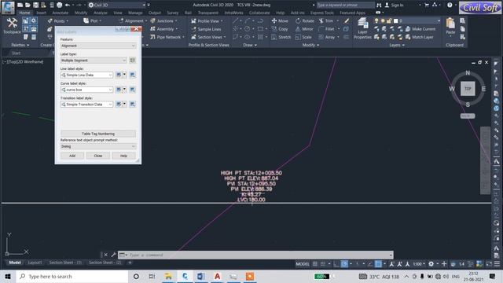This screenshot has width=503, height=283.
Task: Click the Close button in Add Labels
Action: (x=98, y=156)
